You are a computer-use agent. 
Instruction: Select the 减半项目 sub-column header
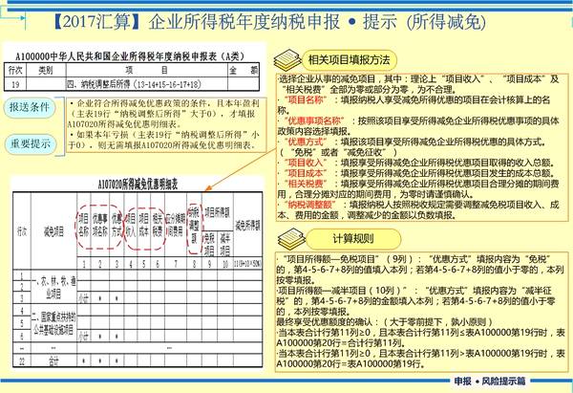point(225,245)
